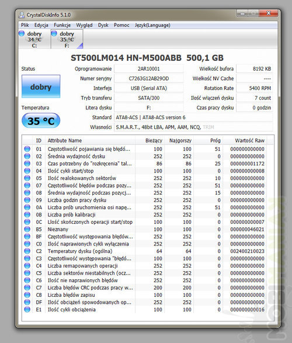Click the drive letter field F:
Image resolution: width=292 pixels, height=343 pixels.
point(148,108)
